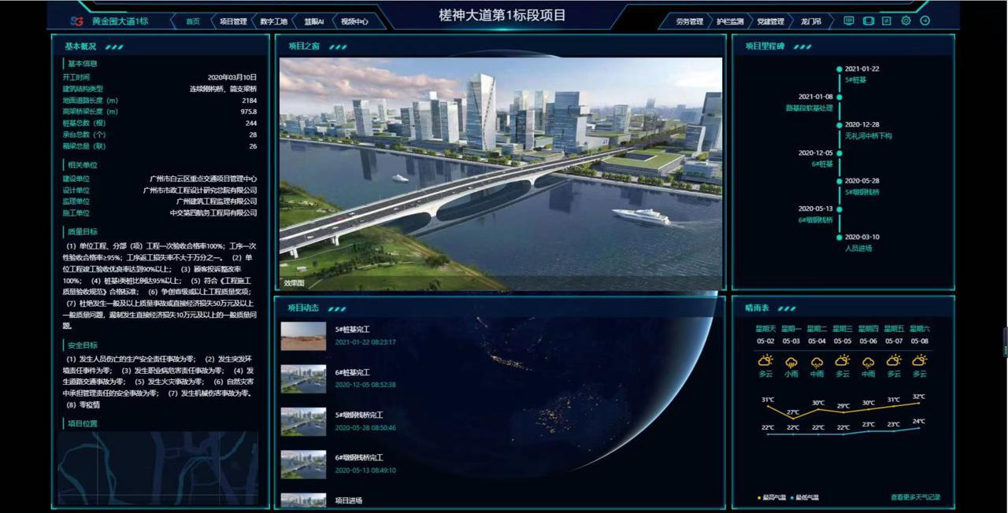The height and width of the screenshot is (513, 1008).
Task: Click the 05-08 cloudy weather icon
Action: pos(920,361)
